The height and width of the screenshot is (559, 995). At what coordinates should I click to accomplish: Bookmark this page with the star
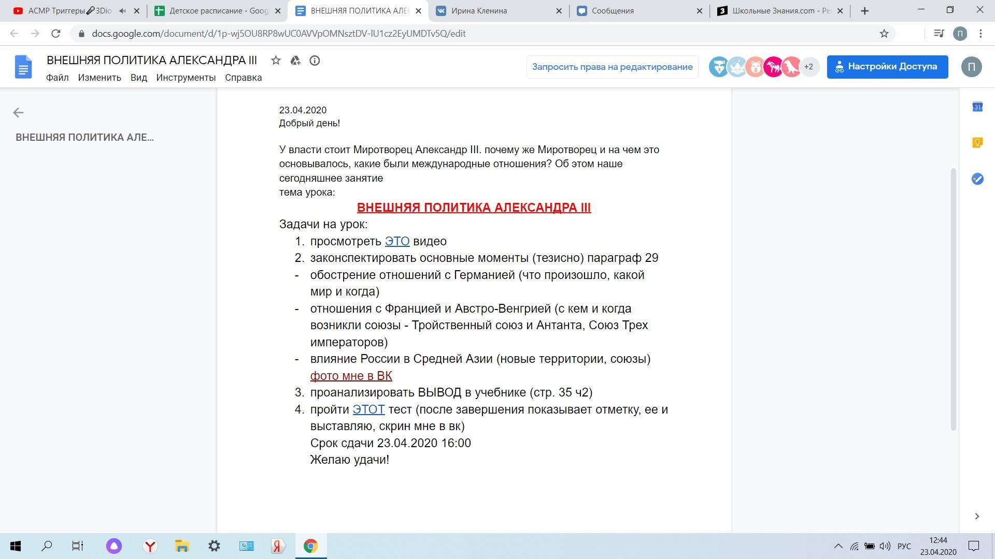884,33
